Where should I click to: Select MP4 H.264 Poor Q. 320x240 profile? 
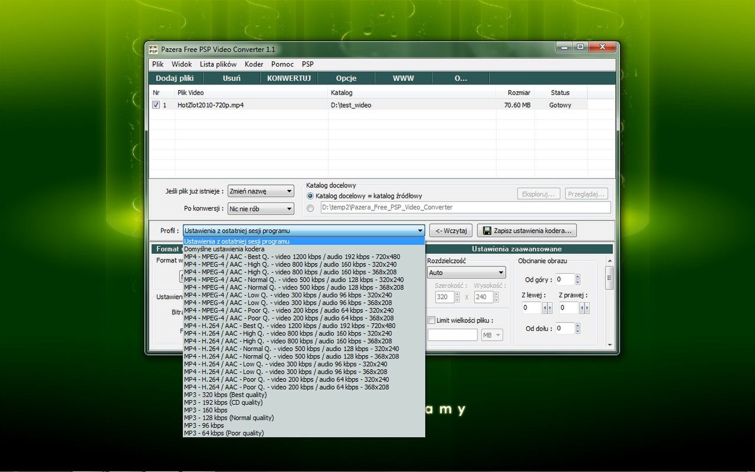tap(304, 379)
